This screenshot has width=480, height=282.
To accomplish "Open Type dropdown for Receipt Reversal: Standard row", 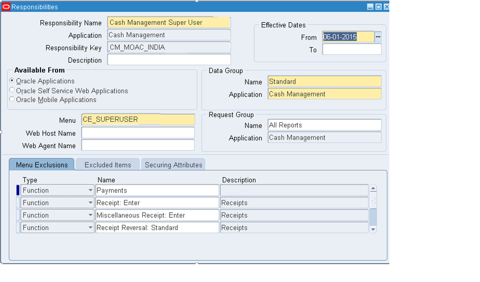I will (90, 228).
